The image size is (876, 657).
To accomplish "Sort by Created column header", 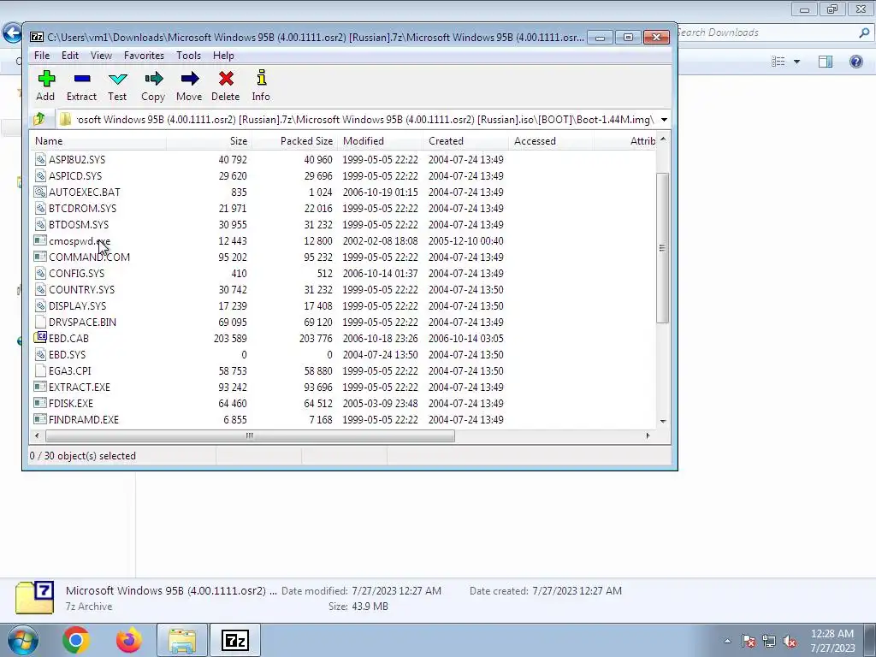I will pyautogui.click(x=465, y=141).
